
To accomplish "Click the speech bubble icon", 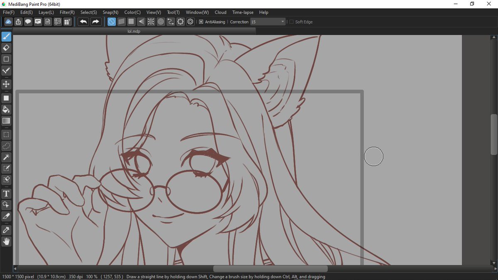I will click(28, 22).
